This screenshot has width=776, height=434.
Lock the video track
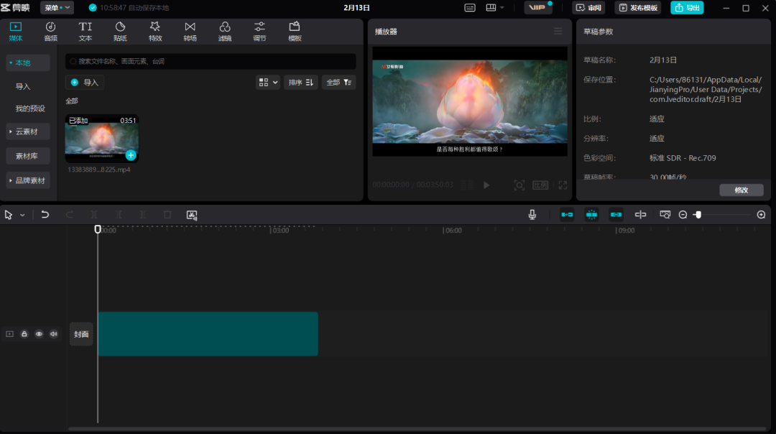[24, 334]
